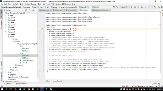Select AChild class in project tree
This screenshot has width=163, height=91.
click(26, 49)
